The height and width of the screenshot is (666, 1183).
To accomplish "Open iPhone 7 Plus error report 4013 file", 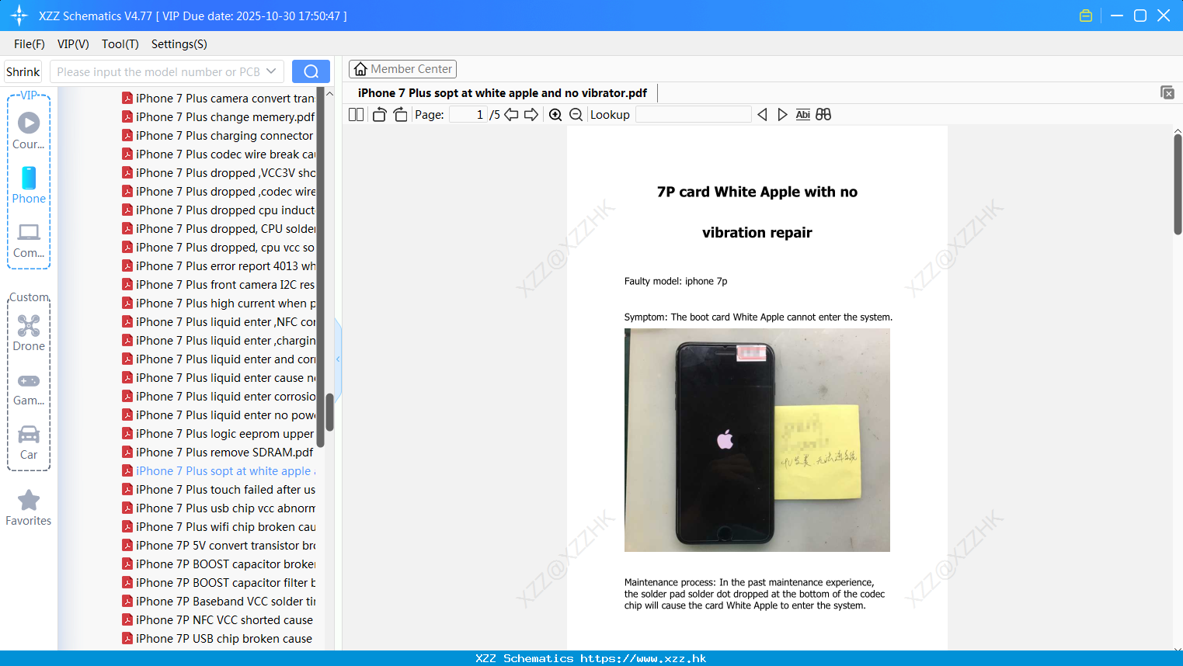I will pos(218,266).
